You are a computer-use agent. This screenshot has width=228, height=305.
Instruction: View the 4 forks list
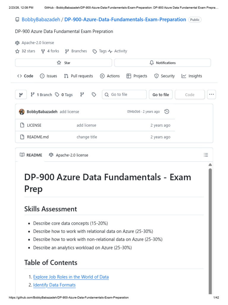[53, 51]
